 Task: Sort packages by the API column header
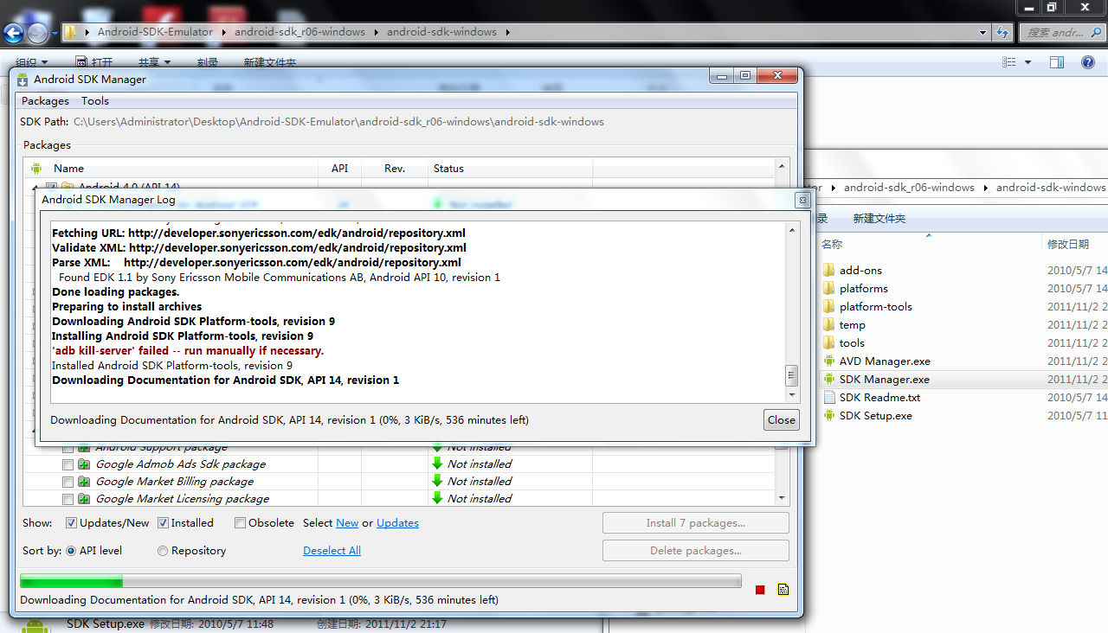tap(339, 169)
